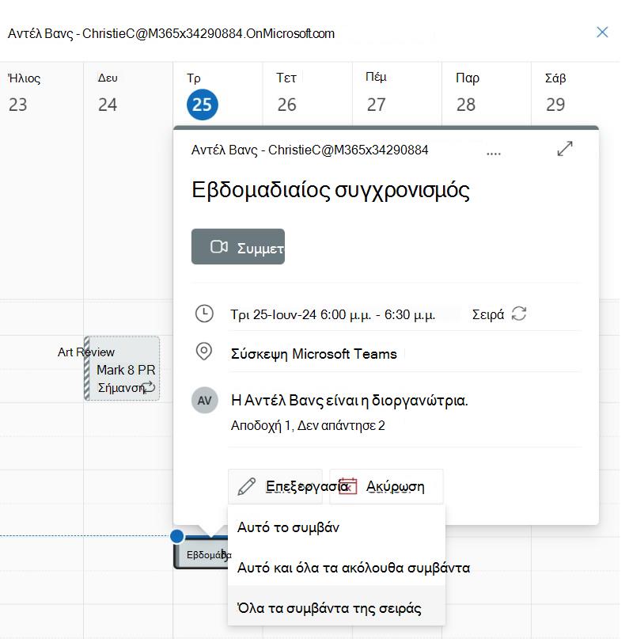Click the organizer line Η Αντέλ Βανς είναι η διοργανώτρια
Image resolution: width=629 pixels, height=639 pixels.
[349, 400]
